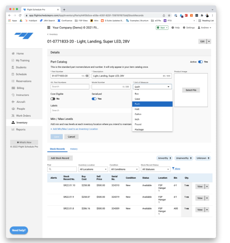Open Reservations in the sidebar
This screenshot has height=243, width=230.
(24, 81)
